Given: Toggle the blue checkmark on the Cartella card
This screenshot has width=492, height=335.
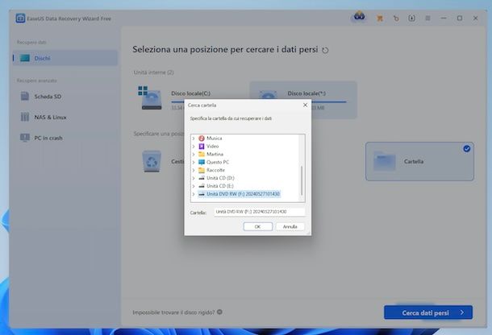Looking at the screenshot, I should (x=466, y=148).
